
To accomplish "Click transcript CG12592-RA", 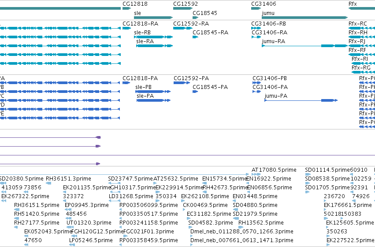I will (x=191, y=24).
